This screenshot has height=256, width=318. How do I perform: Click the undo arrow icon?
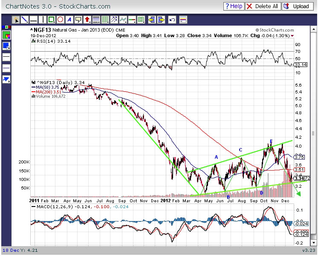(x=172, y=20)
